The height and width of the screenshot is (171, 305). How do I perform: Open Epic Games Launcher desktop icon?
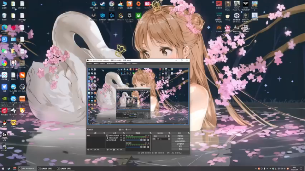point(129,17)
